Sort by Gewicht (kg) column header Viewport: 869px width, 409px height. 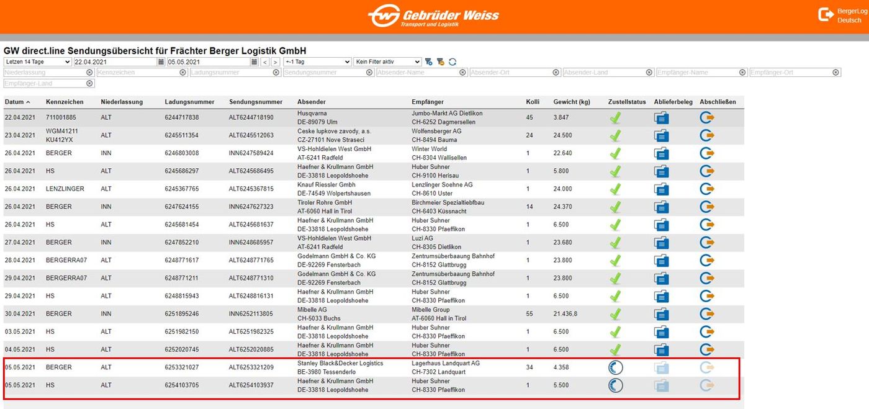pos(572,102)
